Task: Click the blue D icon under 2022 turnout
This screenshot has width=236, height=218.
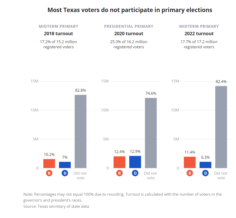Action: coord(205,173)
